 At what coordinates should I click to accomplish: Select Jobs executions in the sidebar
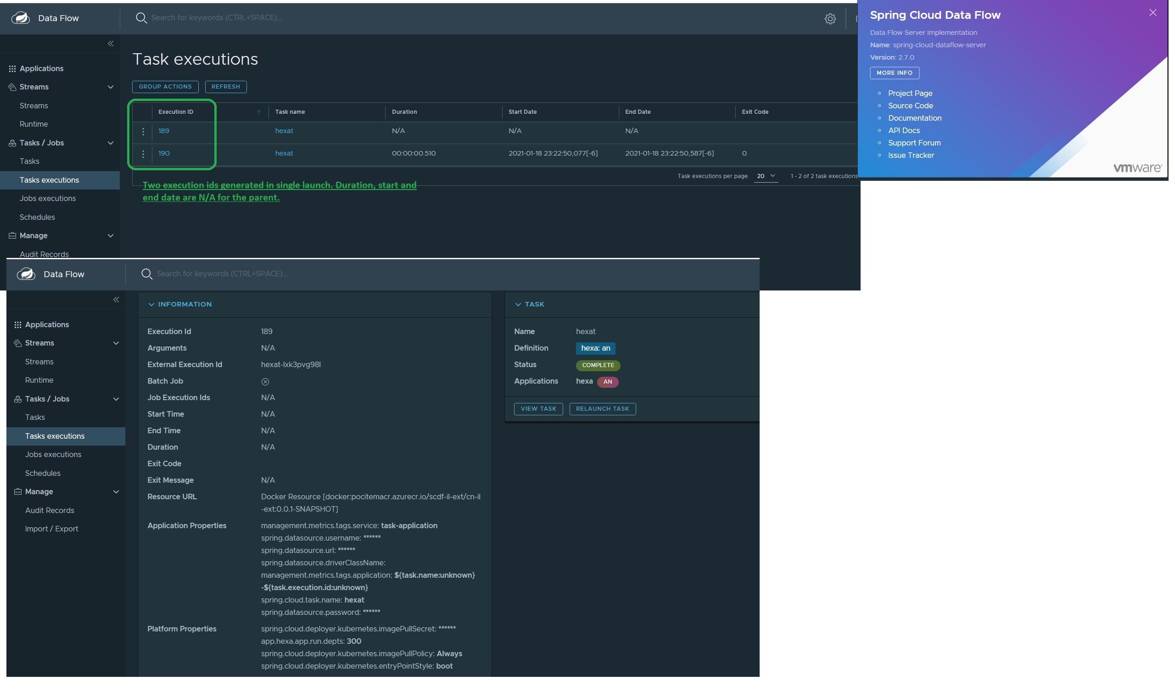(48, 198)
